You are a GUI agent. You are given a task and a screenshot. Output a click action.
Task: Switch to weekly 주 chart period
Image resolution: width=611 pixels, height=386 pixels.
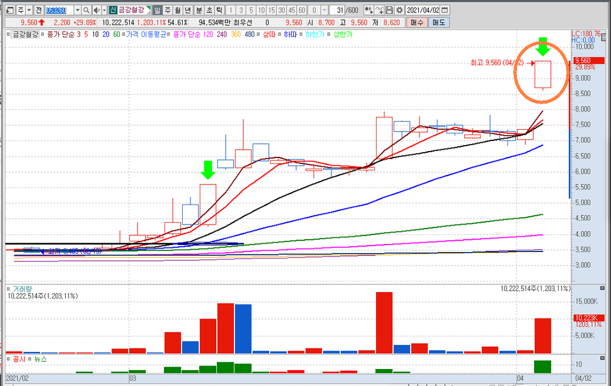click(x=167, y=11)
